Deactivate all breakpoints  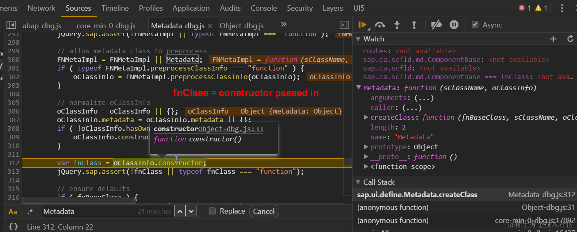436,25
